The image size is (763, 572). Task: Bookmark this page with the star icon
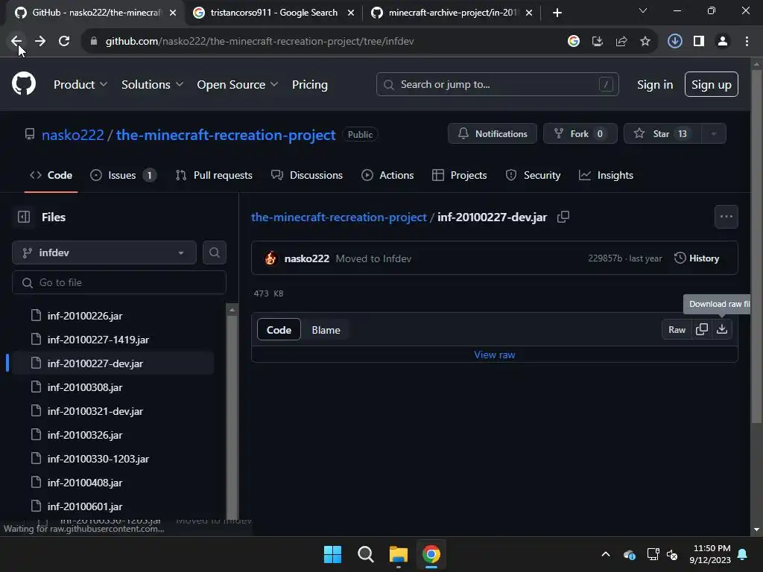pos(645,42)
